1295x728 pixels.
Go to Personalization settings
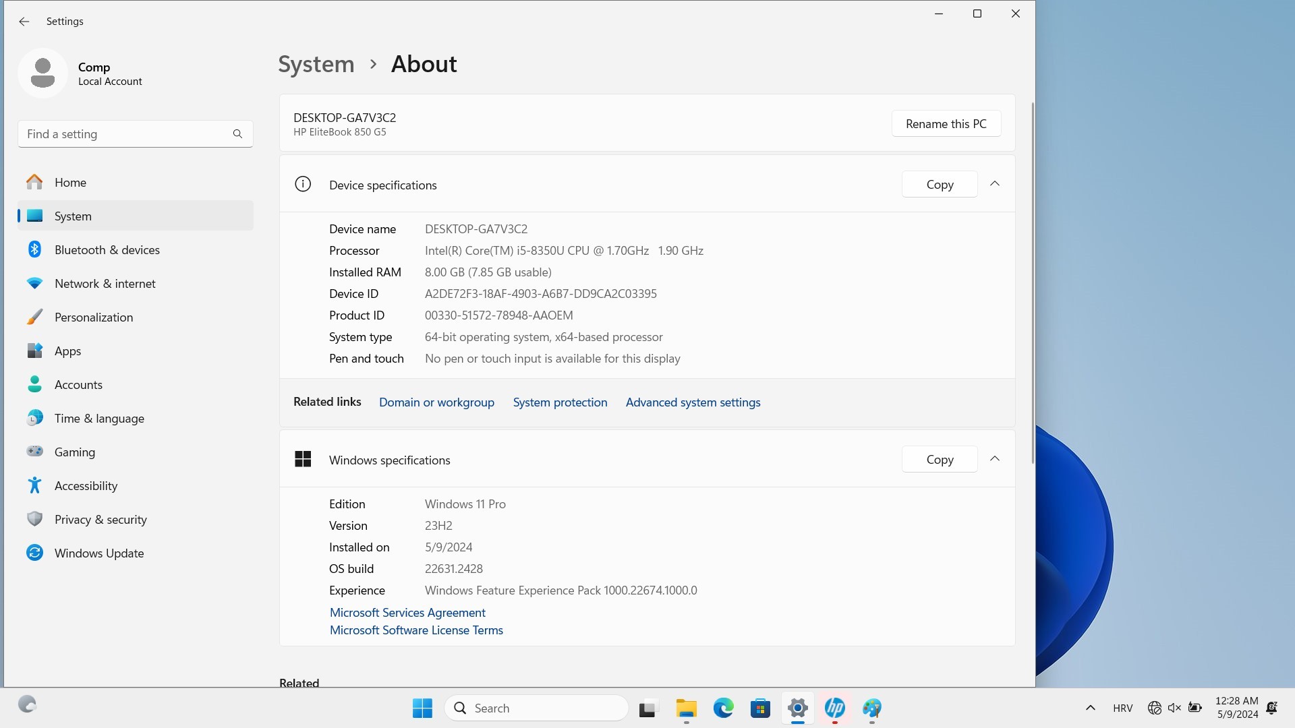point(136,317)
